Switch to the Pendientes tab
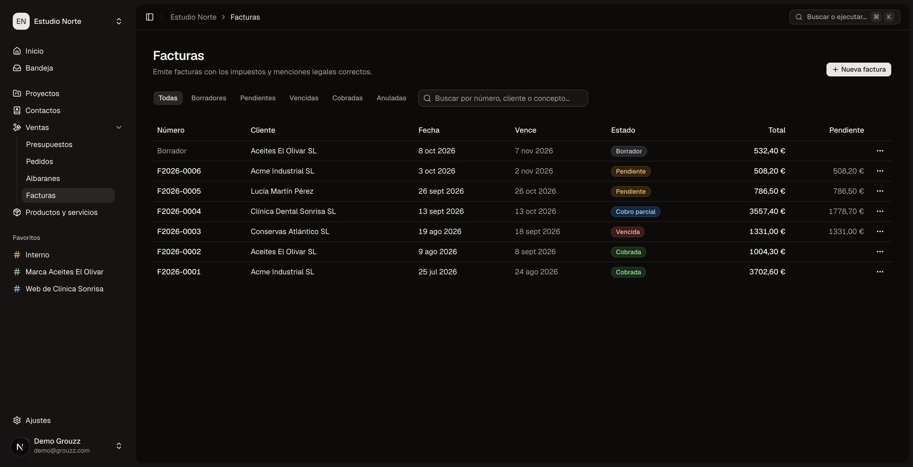913x467 pixels. tap(258, 98)
